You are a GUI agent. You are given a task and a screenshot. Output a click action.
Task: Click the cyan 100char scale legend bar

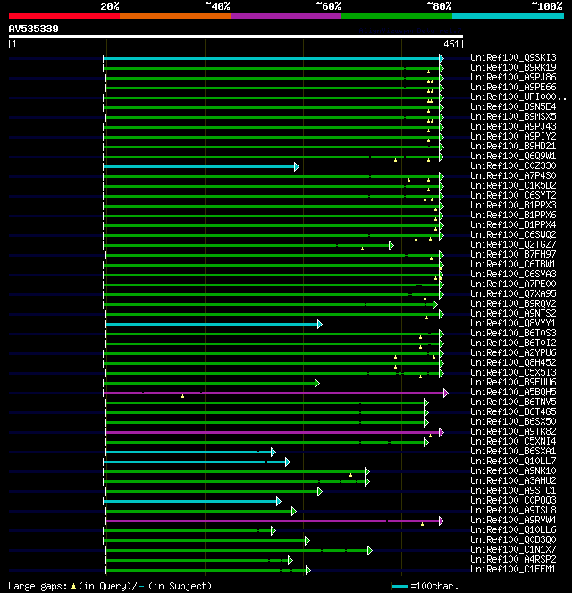pyautogui.click(x=400, y=586)
